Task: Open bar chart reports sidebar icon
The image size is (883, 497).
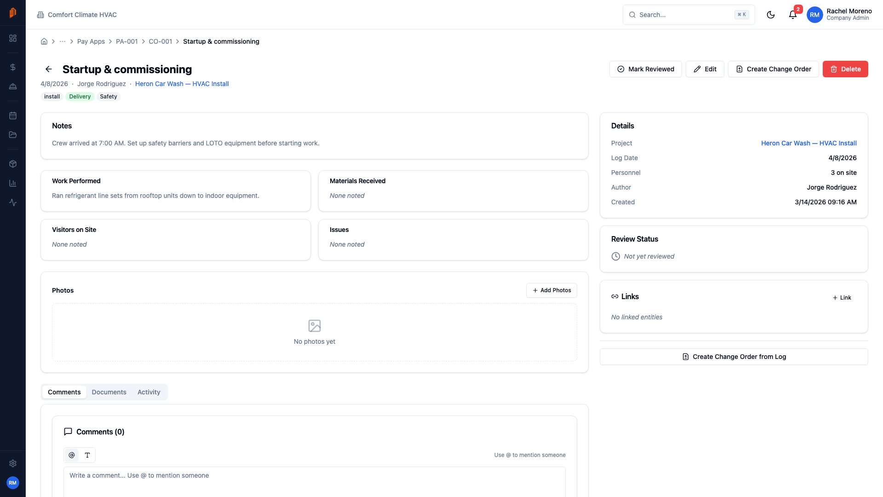Action: click(13, 183)
